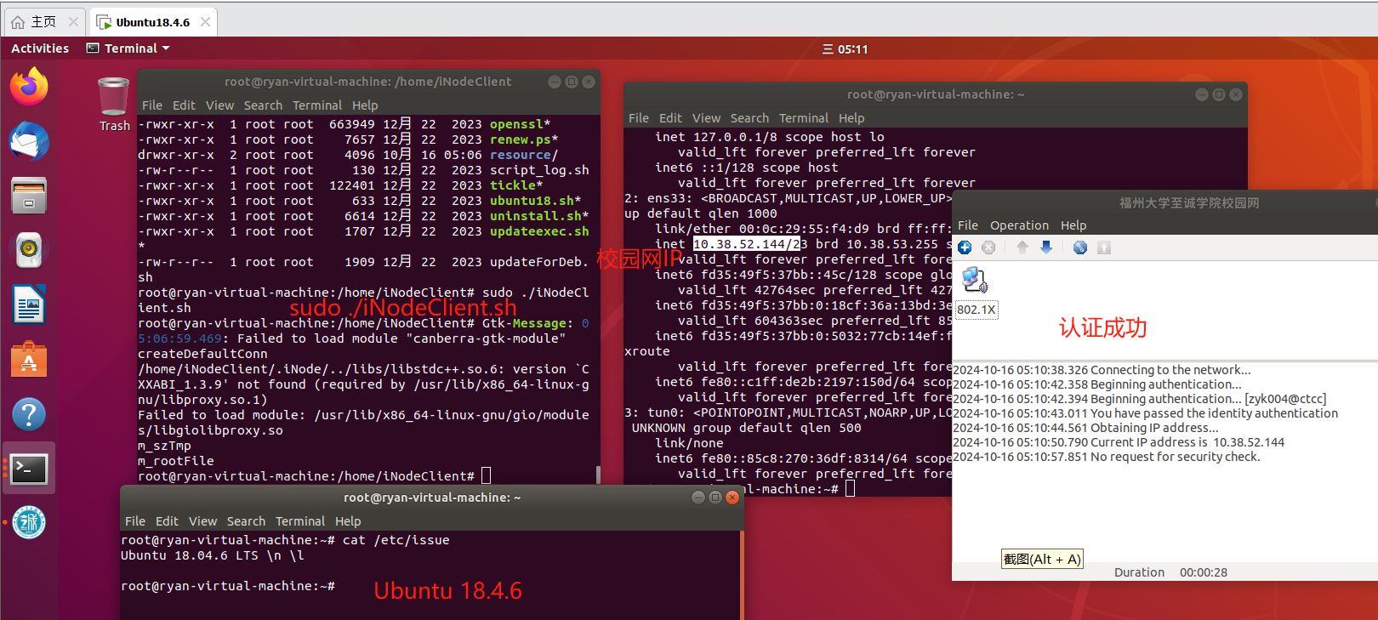The height and width of the screenshot is (620, 1378).
Task: Switch to the 主页 tab
Action: pyautogui.click(x=45, y=22)
